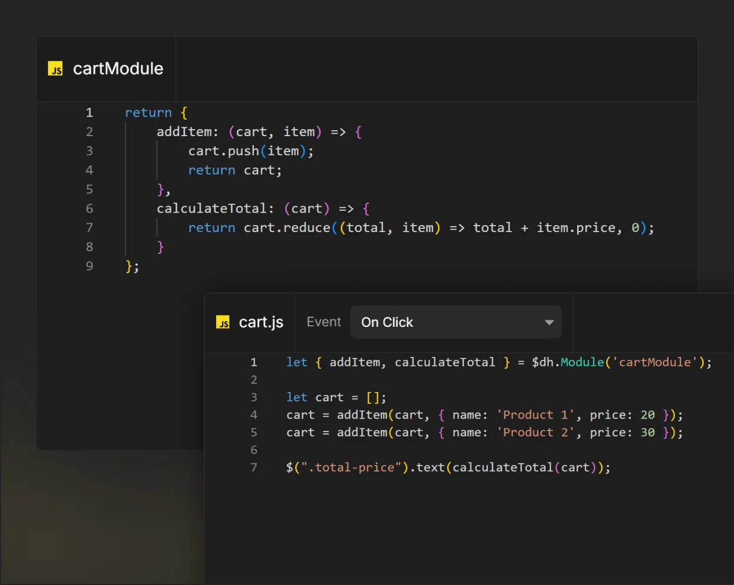
Task: Open the cartModule tab
Action: click(x=107, y=69)
